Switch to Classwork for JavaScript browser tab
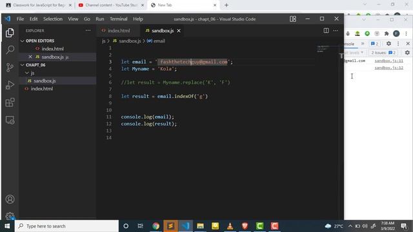This screenshot has height=232, width=413. (39, 5)
